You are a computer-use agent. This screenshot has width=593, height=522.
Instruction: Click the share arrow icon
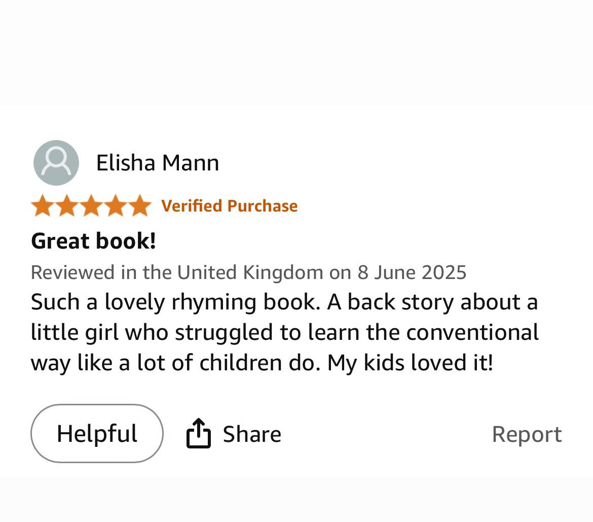(x=198, y=434)
